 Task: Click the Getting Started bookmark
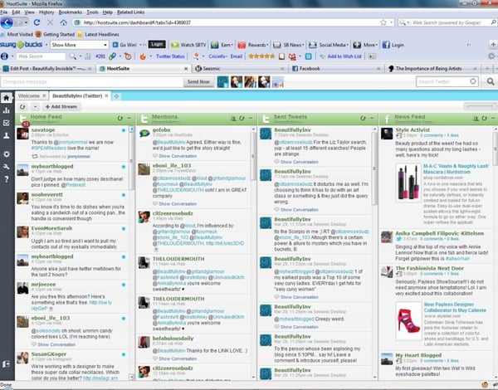(55, 34)
